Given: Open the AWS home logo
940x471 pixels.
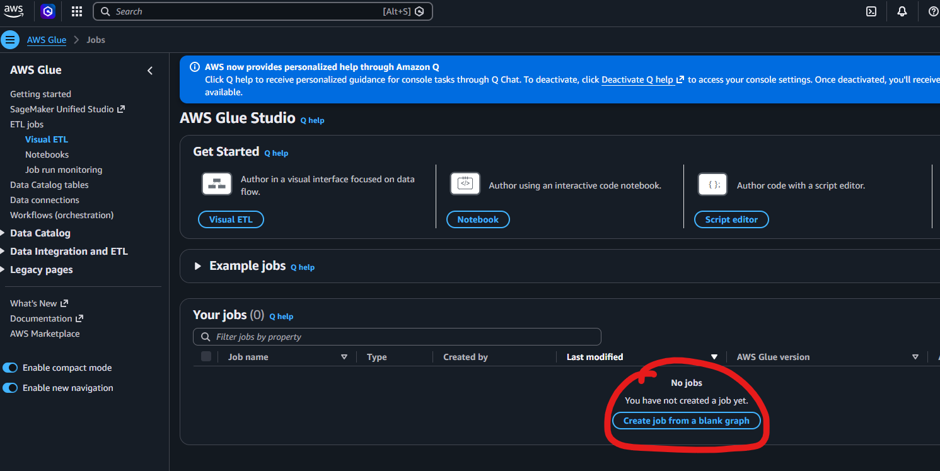Looking at the screenshot, I should [13, 11].
